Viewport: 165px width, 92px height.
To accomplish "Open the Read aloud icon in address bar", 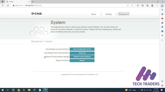I will click(128, 5).
